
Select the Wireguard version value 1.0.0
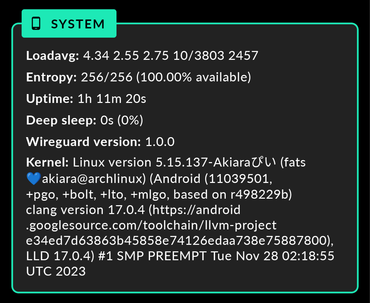(x=160, y=142)
